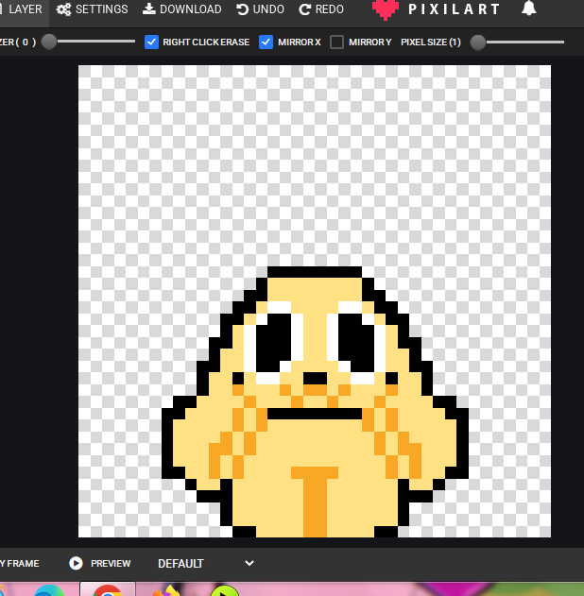Click the Pixilart heart logo

coord(386,9)
